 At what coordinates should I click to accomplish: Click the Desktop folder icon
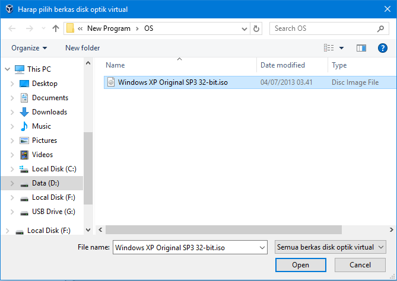pos(24,84)
